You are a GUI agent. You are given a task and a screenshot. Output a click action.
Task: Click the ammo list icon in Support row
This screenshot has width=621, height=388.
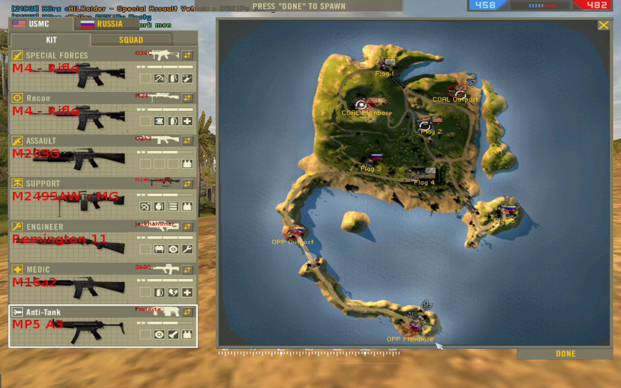173,207
